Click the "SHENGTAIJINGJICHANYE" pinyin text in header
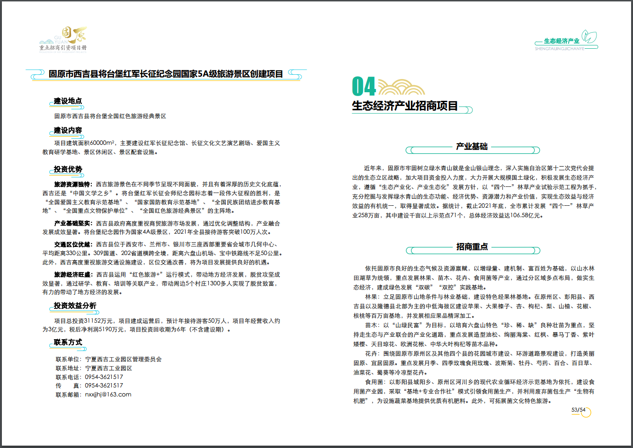The width and height of the screenshot is (633, 448). [x=559, y=48]
